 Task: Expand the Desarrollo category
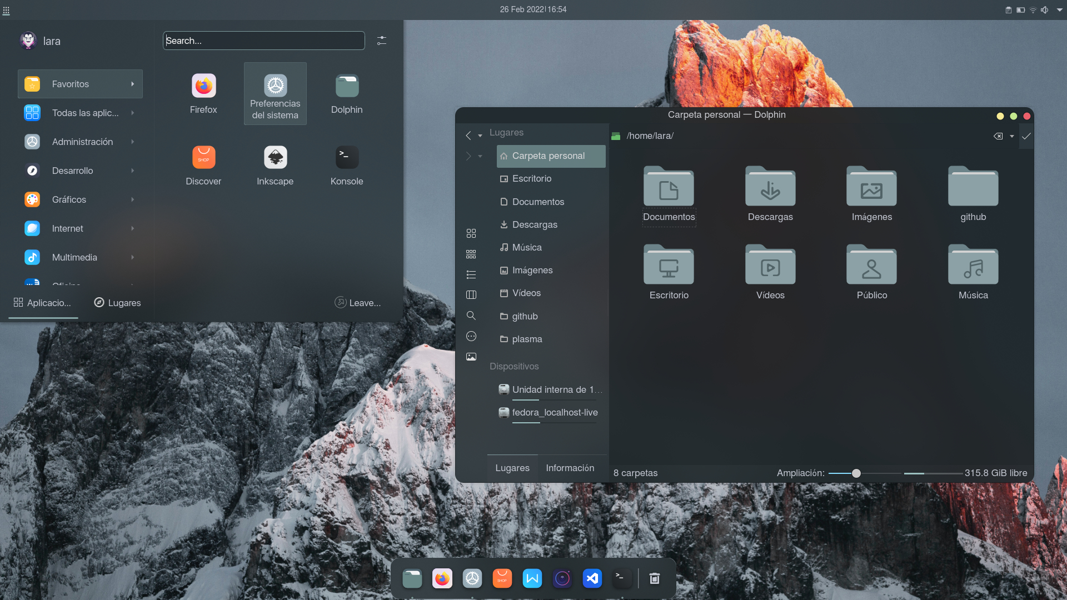pyautogui.click(x=133, y=171)
